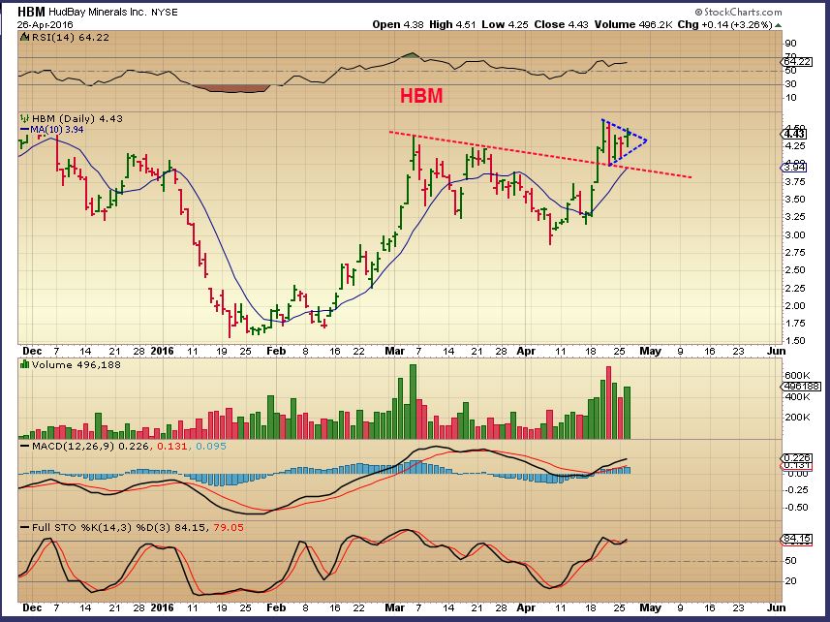Viewport: 830px width, 622px height.
Task: Click the 'MACD(12,26,9) 0.226' panel label
Action: coord(92,447)
